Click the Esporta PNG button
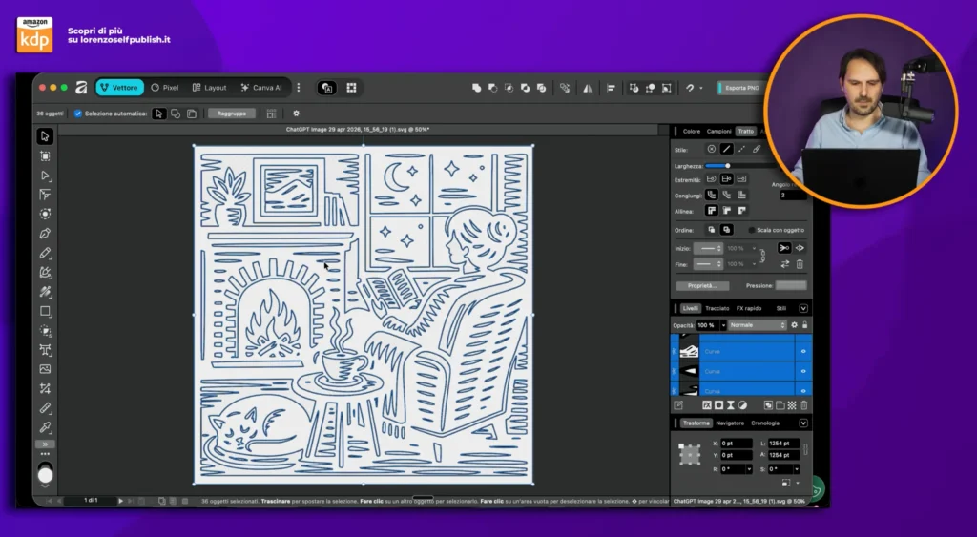This screenshot has height=537, width=977. 739,88
